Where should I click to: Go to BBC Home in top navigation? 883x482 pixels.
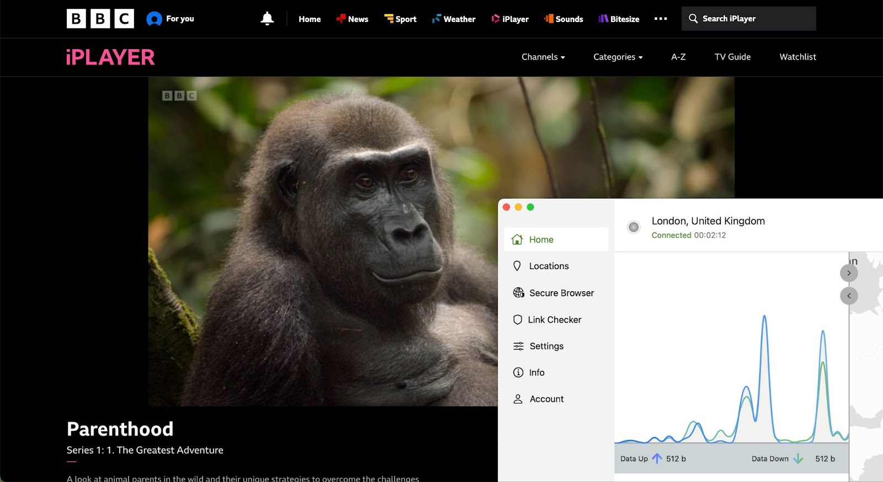click(310, 19)
